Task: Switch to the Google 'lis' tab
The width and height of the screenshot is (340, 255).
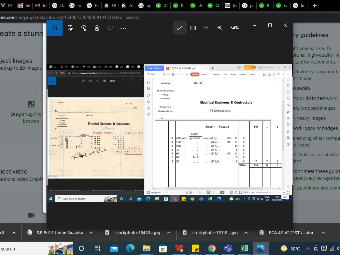Action: 299,6
